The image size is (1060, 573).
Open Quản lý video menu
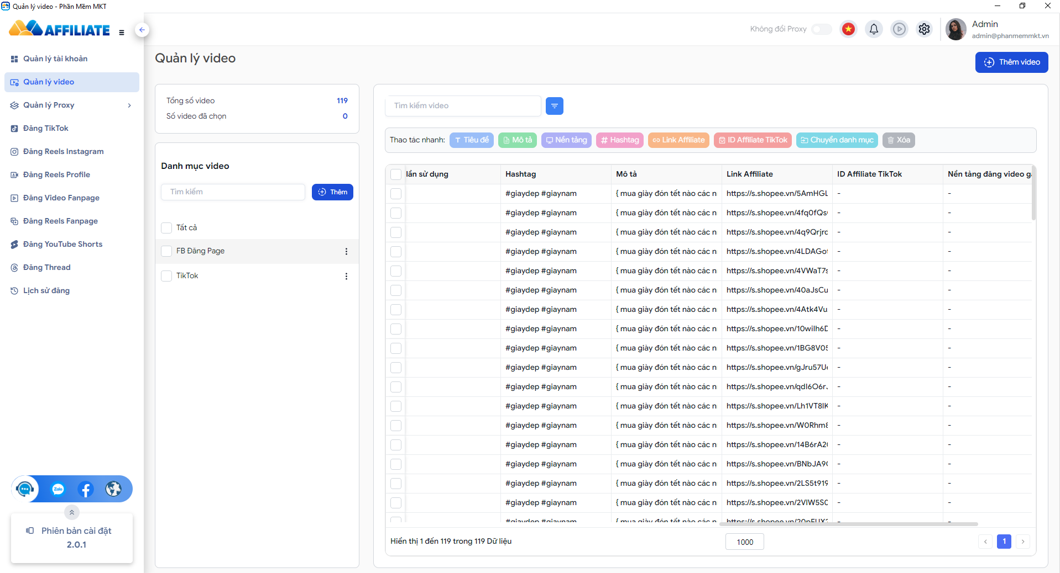tap(72, 82)
